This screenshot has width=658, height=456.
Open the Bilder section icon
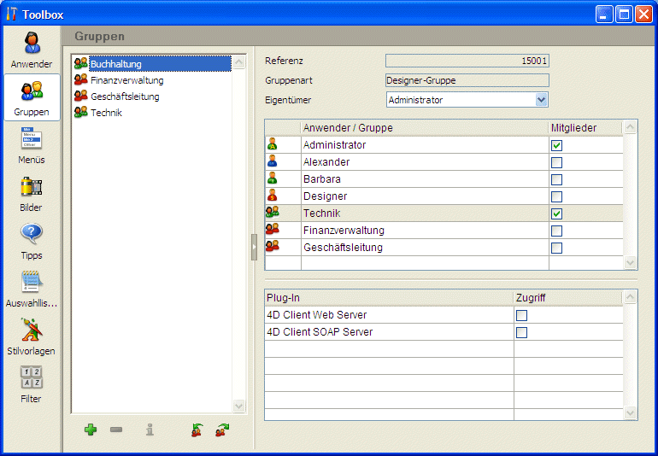coord(32,191)
